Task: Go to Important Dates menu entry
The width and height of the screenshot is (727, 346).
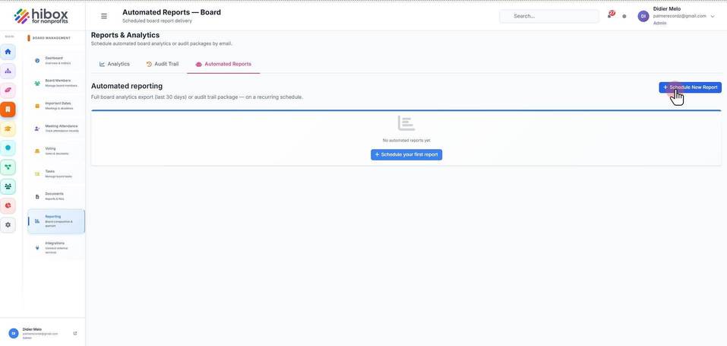Action: point(56,106)
